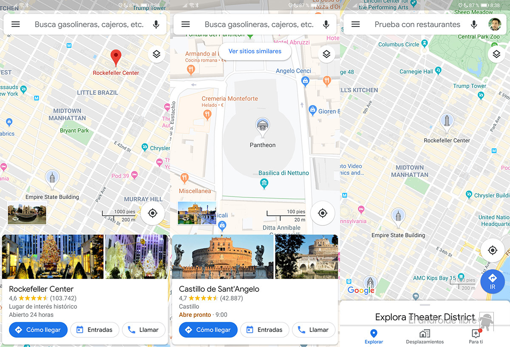This screenshot has width=510, height=347.
Task: Tap the microphone beside Prueba con restaurantes
Action: pos(474,24)
